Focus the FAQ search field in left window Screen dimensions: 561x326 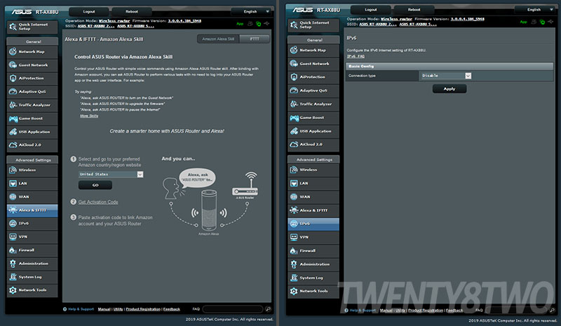233,308
